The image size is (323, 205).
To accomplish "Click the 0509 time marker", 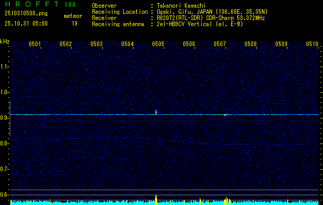I will 281,44.
